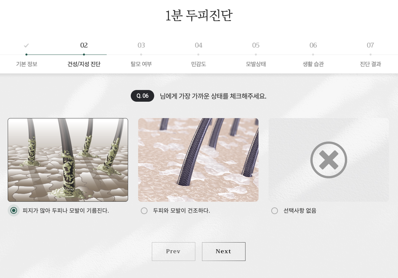Select radio button for 피지가 많아 두피나 모발이 기름진다
The image size is (398, 278).
(14, 210)
